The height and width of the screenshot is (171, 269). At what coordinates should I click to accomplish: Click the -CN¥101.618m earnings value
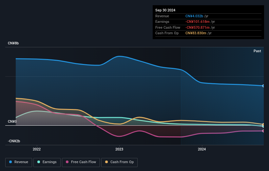197,22
